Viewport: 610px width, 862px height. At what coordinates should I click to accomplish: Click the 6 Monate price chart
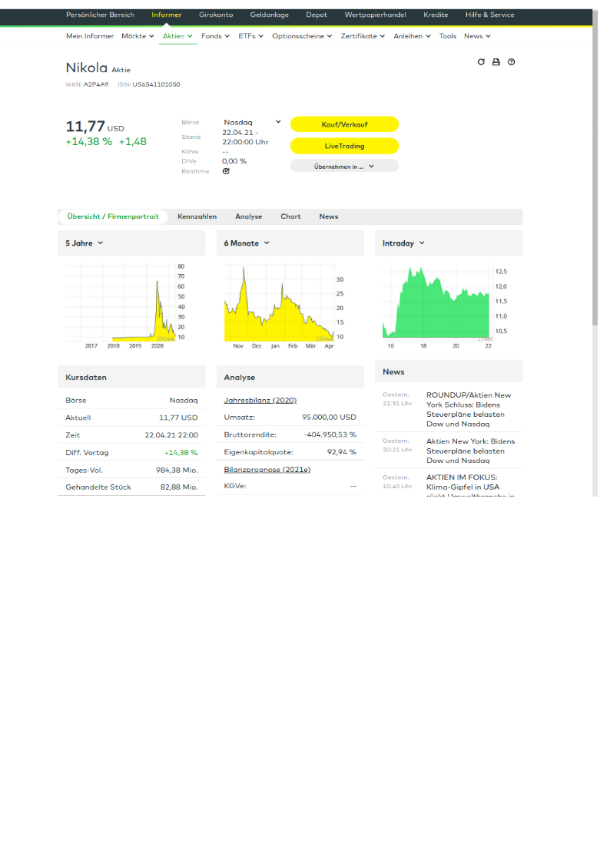coord(283,305)
